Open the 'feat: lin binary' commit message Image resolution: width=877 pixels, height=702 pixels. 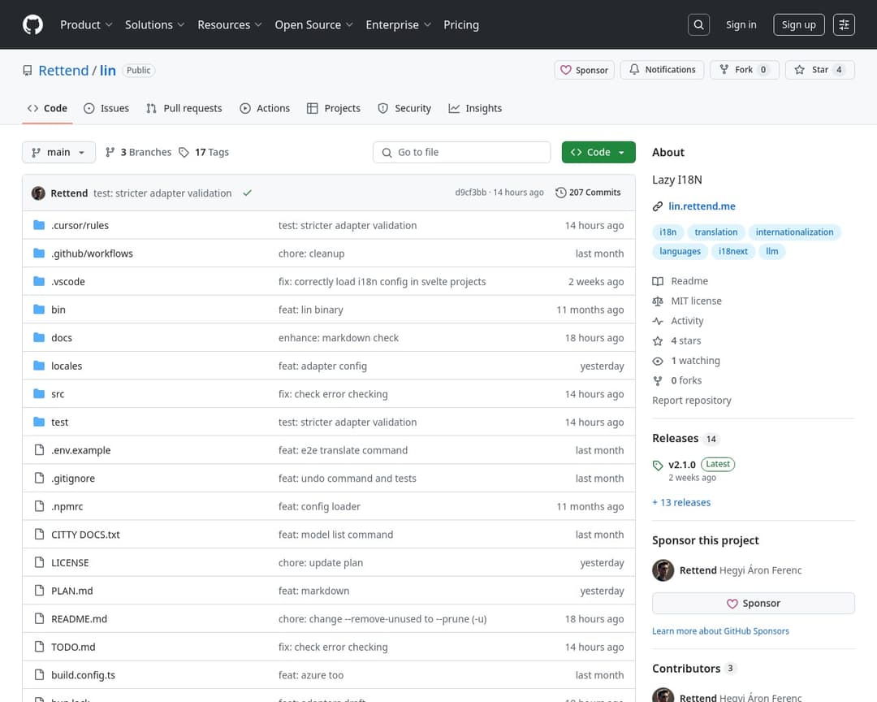(311, 310)
